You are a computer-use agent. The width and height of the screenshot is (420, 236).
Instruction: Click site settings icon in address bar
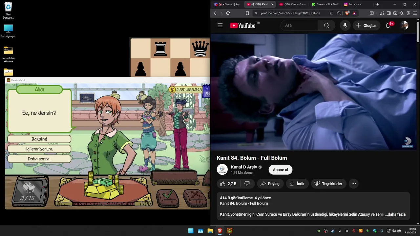256,13
